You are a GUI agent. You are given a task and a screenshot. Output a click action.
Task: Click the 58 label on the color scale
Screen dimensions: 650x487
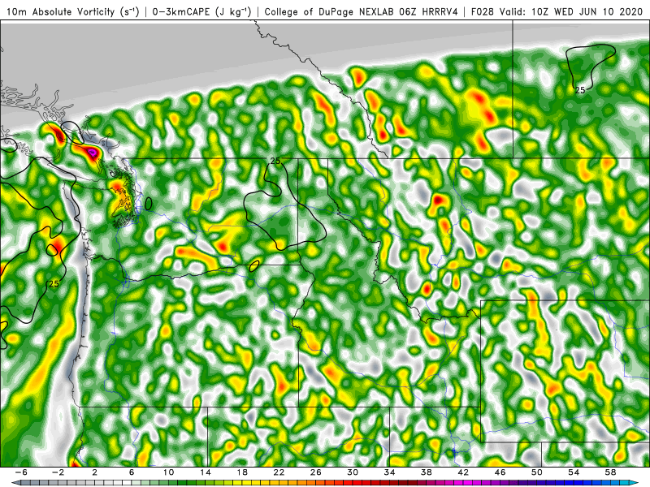click(611, 472)
